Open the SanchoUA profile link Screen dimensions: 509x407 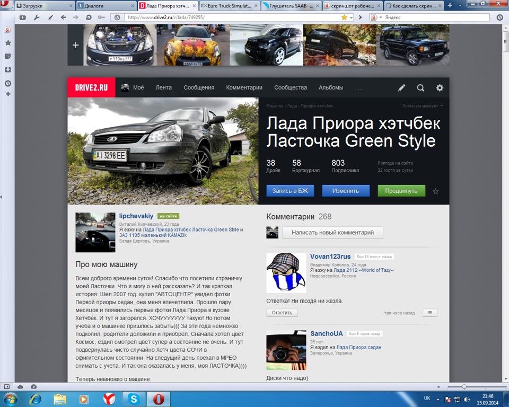[x=327, y=333]
